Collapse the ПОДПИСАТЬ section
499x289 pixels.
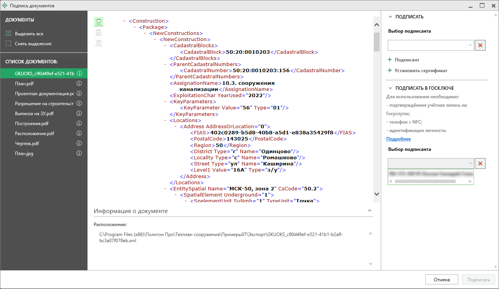pyautogui.click(x=390, y=17)
